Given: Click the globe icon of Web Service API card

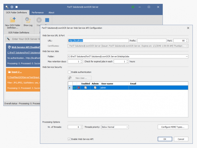Looking at the screenshot, I should coord(9,47).
